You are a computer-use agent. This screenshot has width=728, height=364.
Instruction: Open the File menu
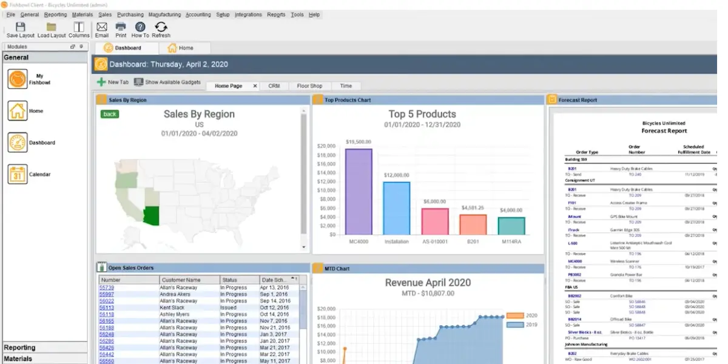coord(10,15)
